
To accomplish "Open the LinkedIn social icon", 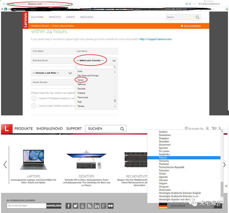I will point(97,206).
